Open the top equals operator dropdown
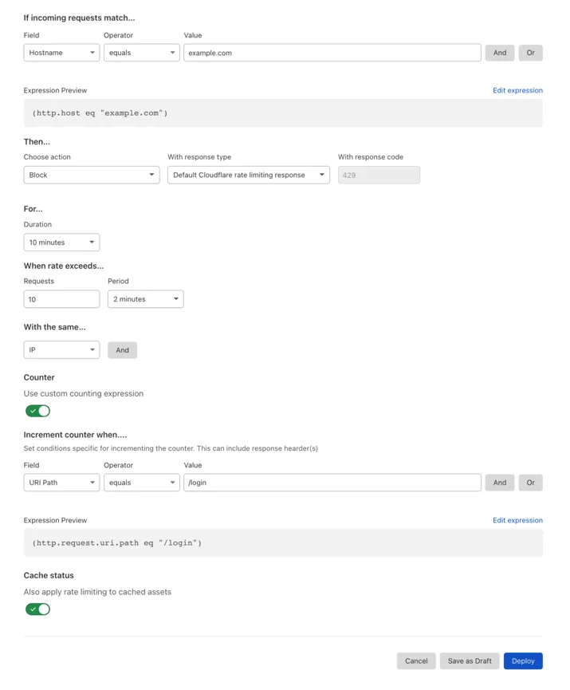This screenshot has width=570, height=690. point(142,53)
